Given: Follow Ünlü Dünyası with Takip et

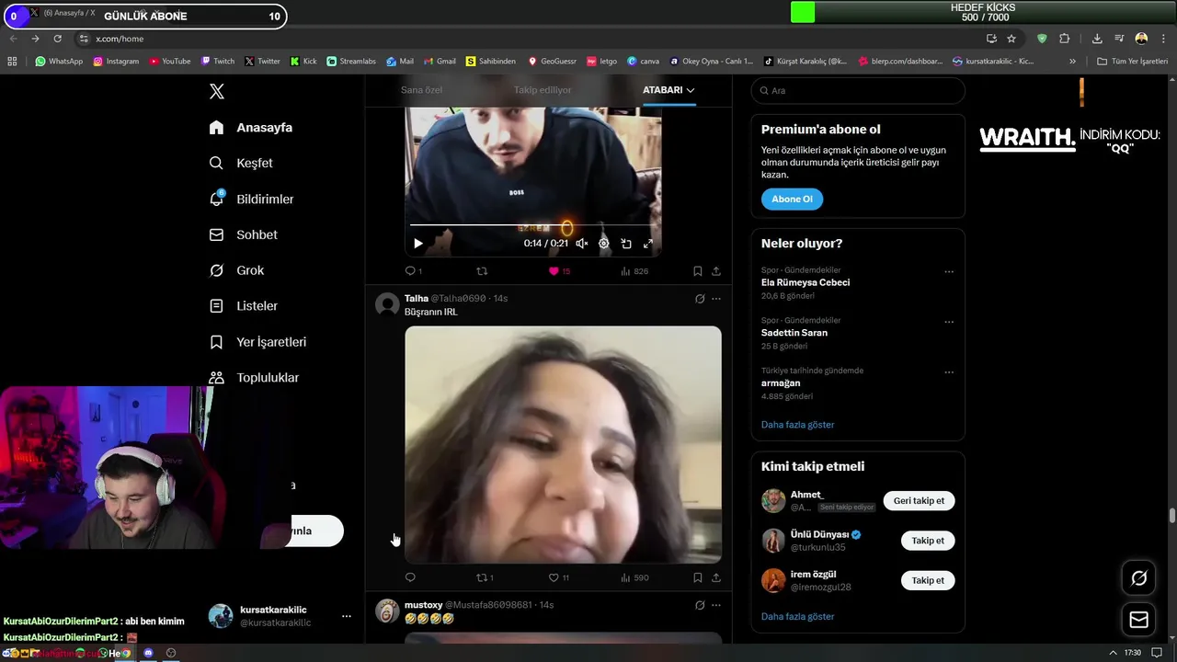Looking at the screenshot, I should tap(928, 541).
